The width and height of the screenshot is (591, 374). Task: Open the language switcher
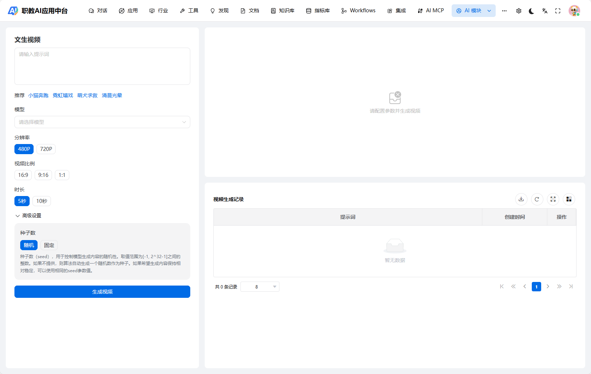coord(544,11)
